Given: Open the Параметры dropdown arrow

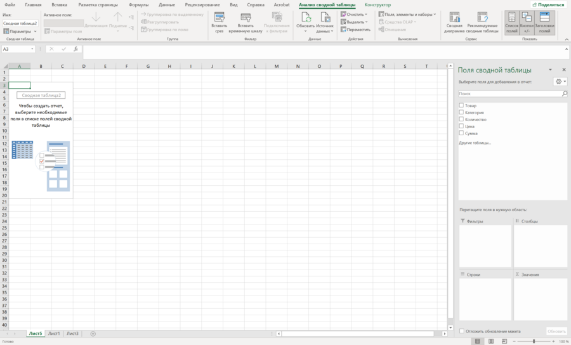Looking at the screenshot, I should (x=36, y=31).
